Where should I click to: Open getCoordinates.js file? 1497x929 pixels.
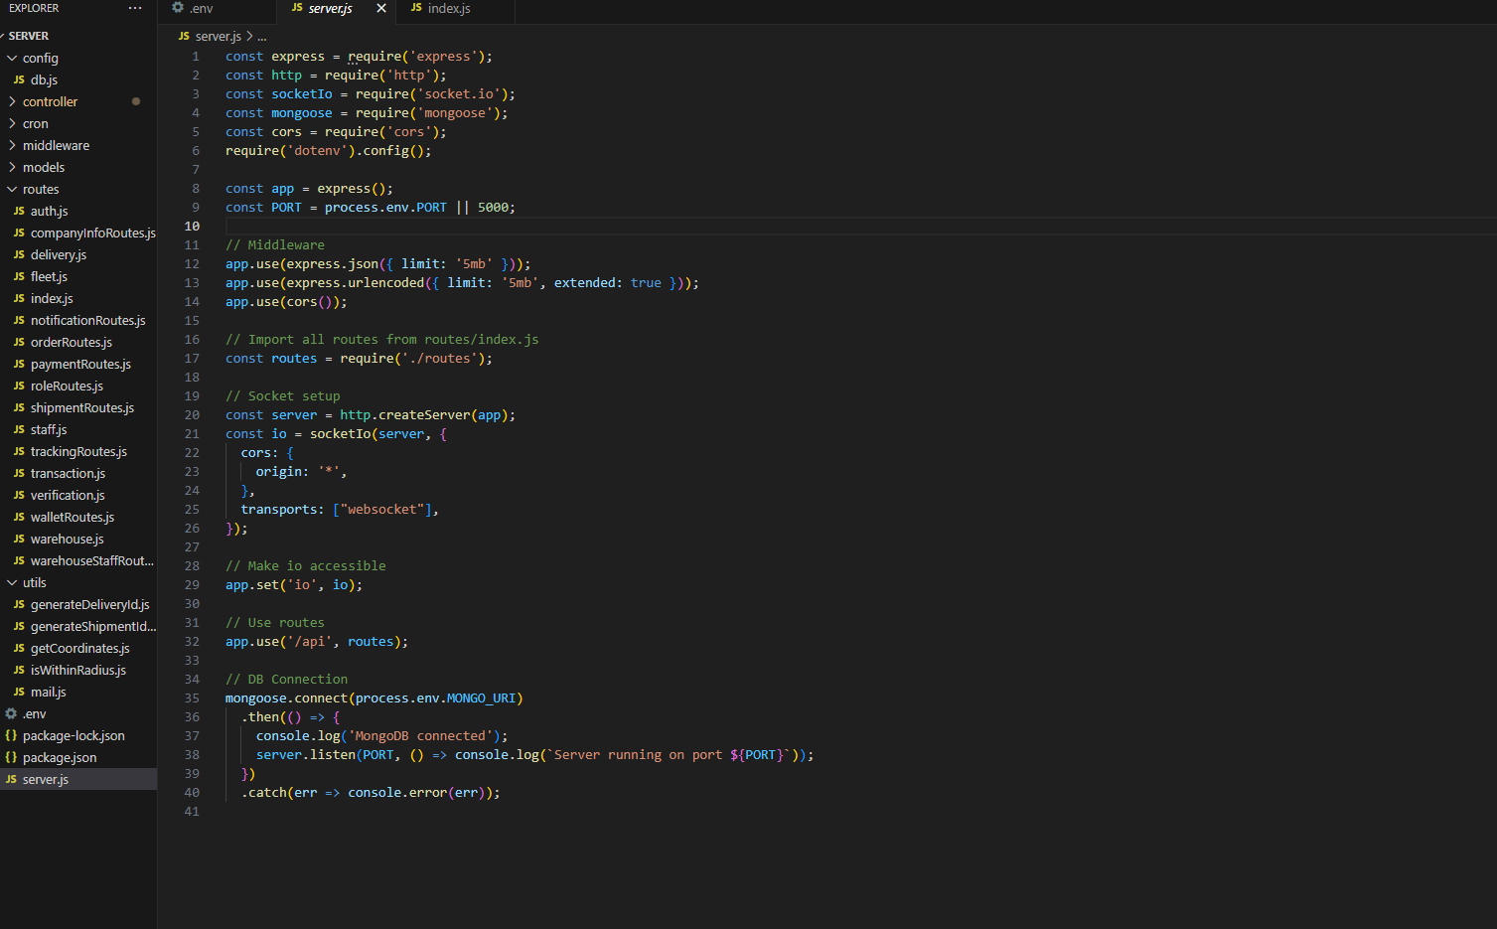click(79, 648)
